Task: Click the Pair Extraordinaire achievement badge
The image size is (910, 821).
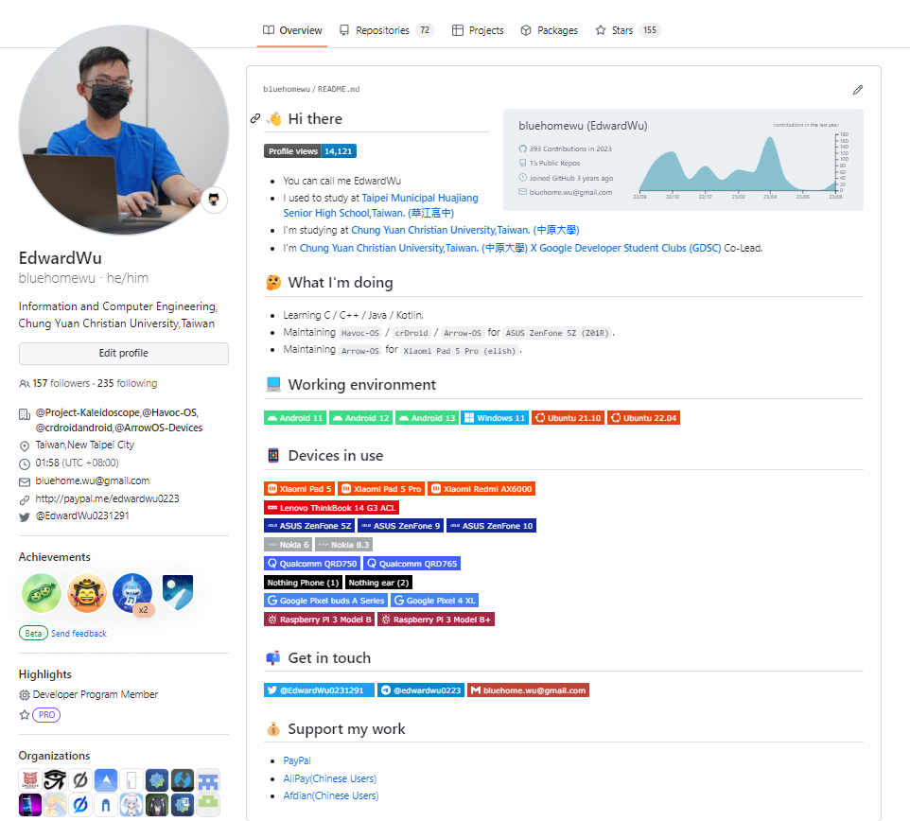Action: coord(42,594)
